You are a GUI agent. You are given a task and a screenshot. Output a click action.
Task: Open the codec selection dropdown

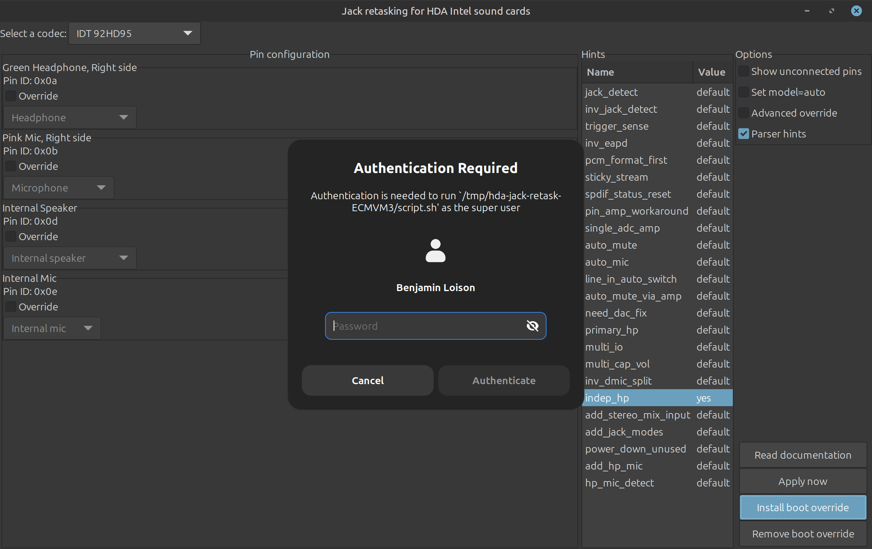click(x=134, y=34)
